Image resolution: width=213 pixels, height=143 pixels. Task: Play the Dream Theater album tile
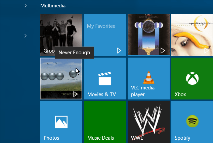75,94
